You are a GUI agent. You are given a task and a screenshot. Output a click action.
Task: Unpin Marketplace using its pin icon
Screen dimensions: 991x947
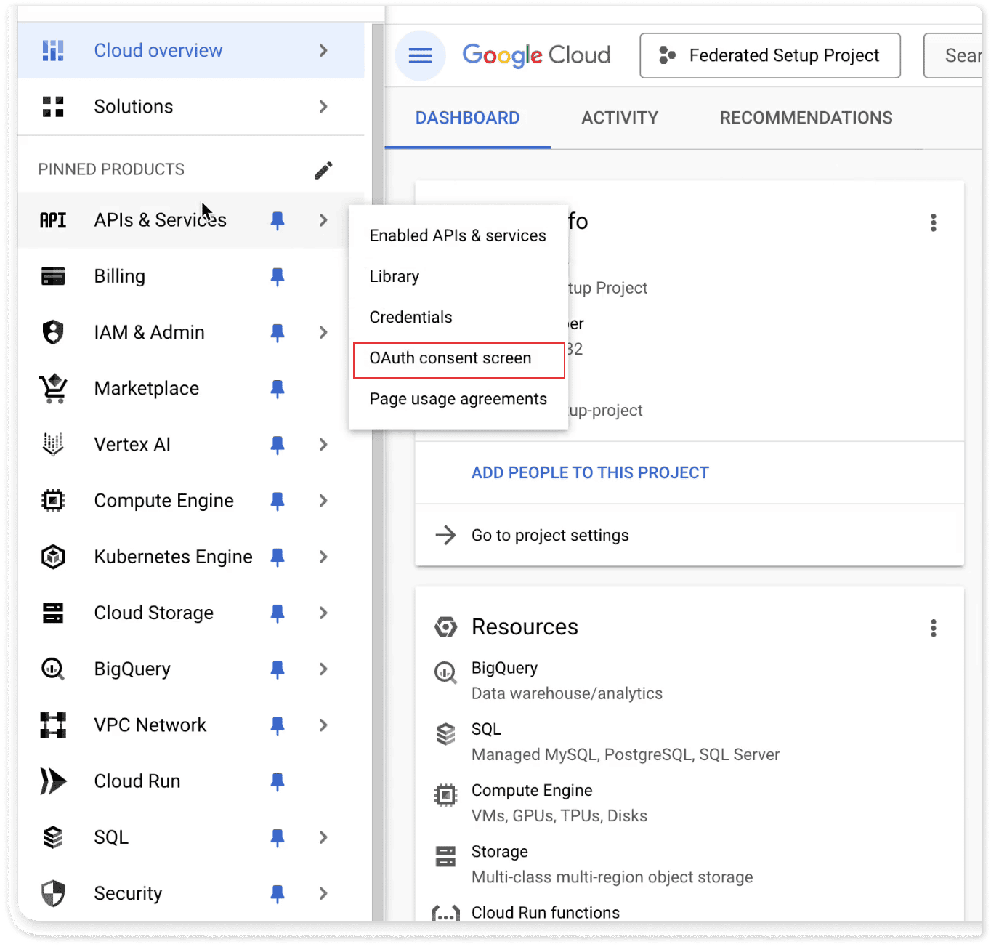pyautogui.click(x=277, y=389)
